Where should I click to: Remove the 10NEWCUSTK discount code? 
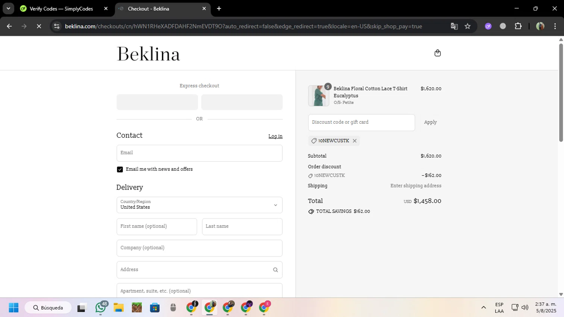coord(355,141)
